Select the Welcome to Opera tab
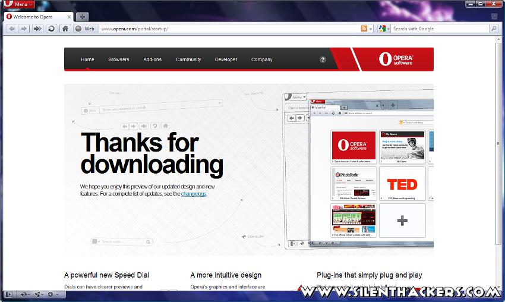Screen dimensions: 505x302 coord(38,17)
